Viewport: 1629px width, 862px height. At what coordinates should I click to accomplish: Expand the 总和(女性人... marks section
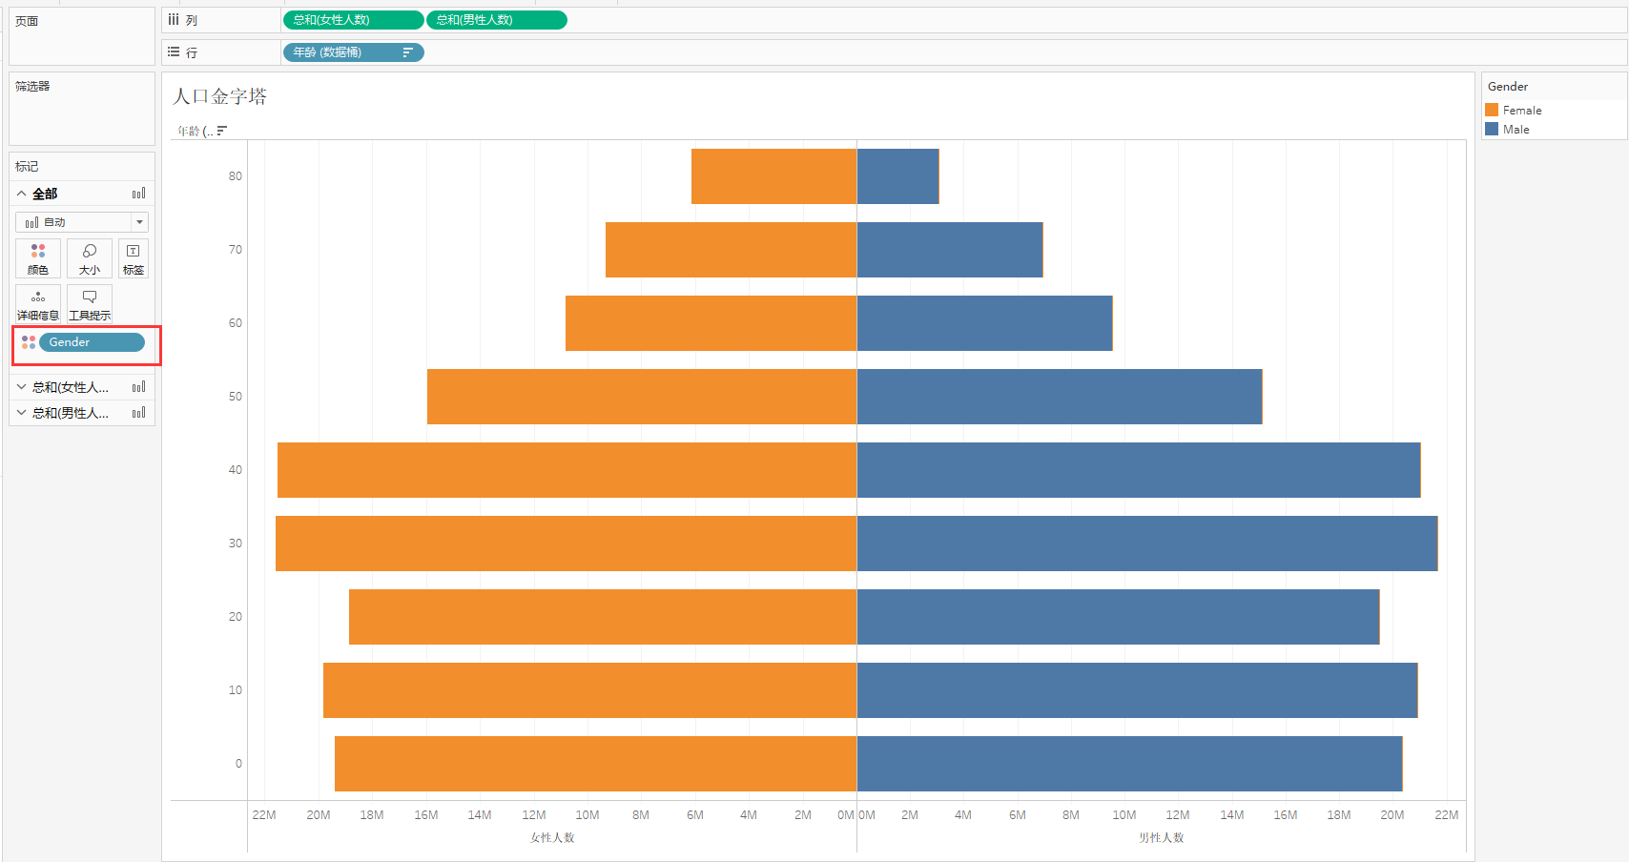[x=22, y=387]
